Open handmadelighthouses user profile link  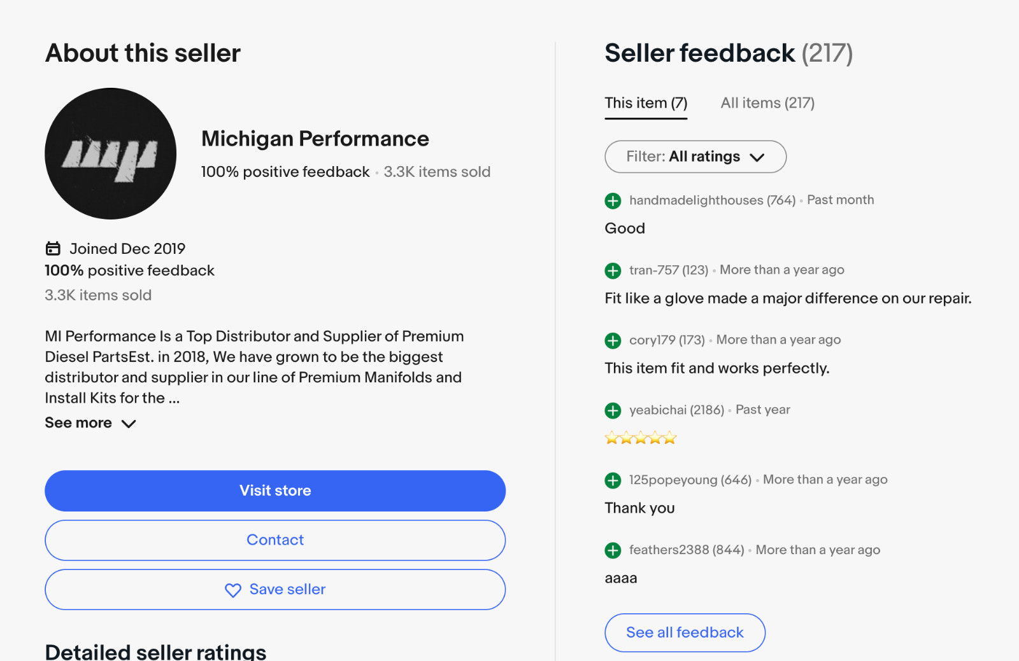(x=696, y=200)
